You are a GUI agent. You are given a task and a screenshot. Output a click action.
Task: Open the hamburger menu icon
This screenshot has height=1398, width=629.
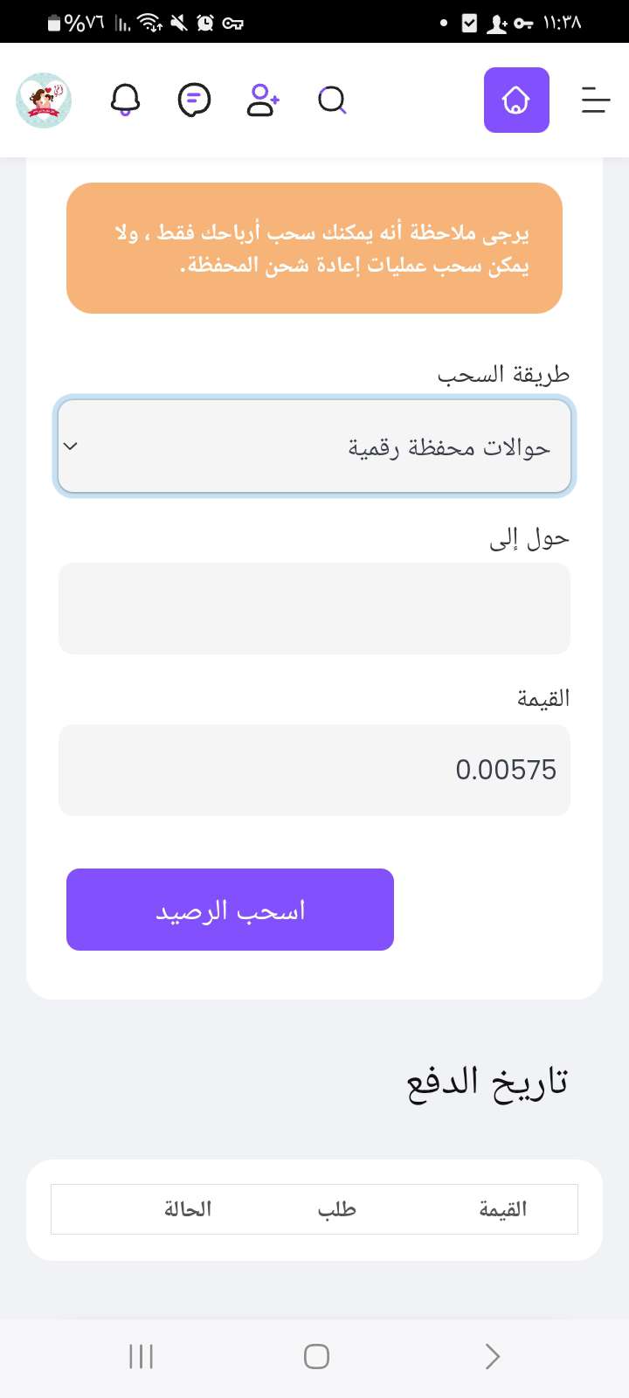click(x=596, y=100)
